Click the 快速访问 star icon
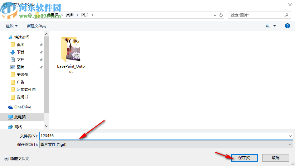295x166 pixels. 10,37
